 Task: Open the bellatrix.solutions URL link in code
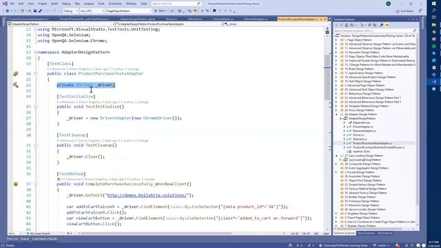coord(147,195)
